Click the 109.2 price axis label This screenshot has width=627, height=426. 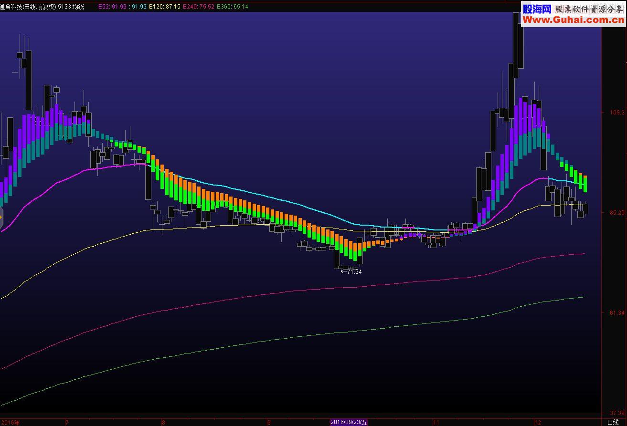click(x=617, y=113)
